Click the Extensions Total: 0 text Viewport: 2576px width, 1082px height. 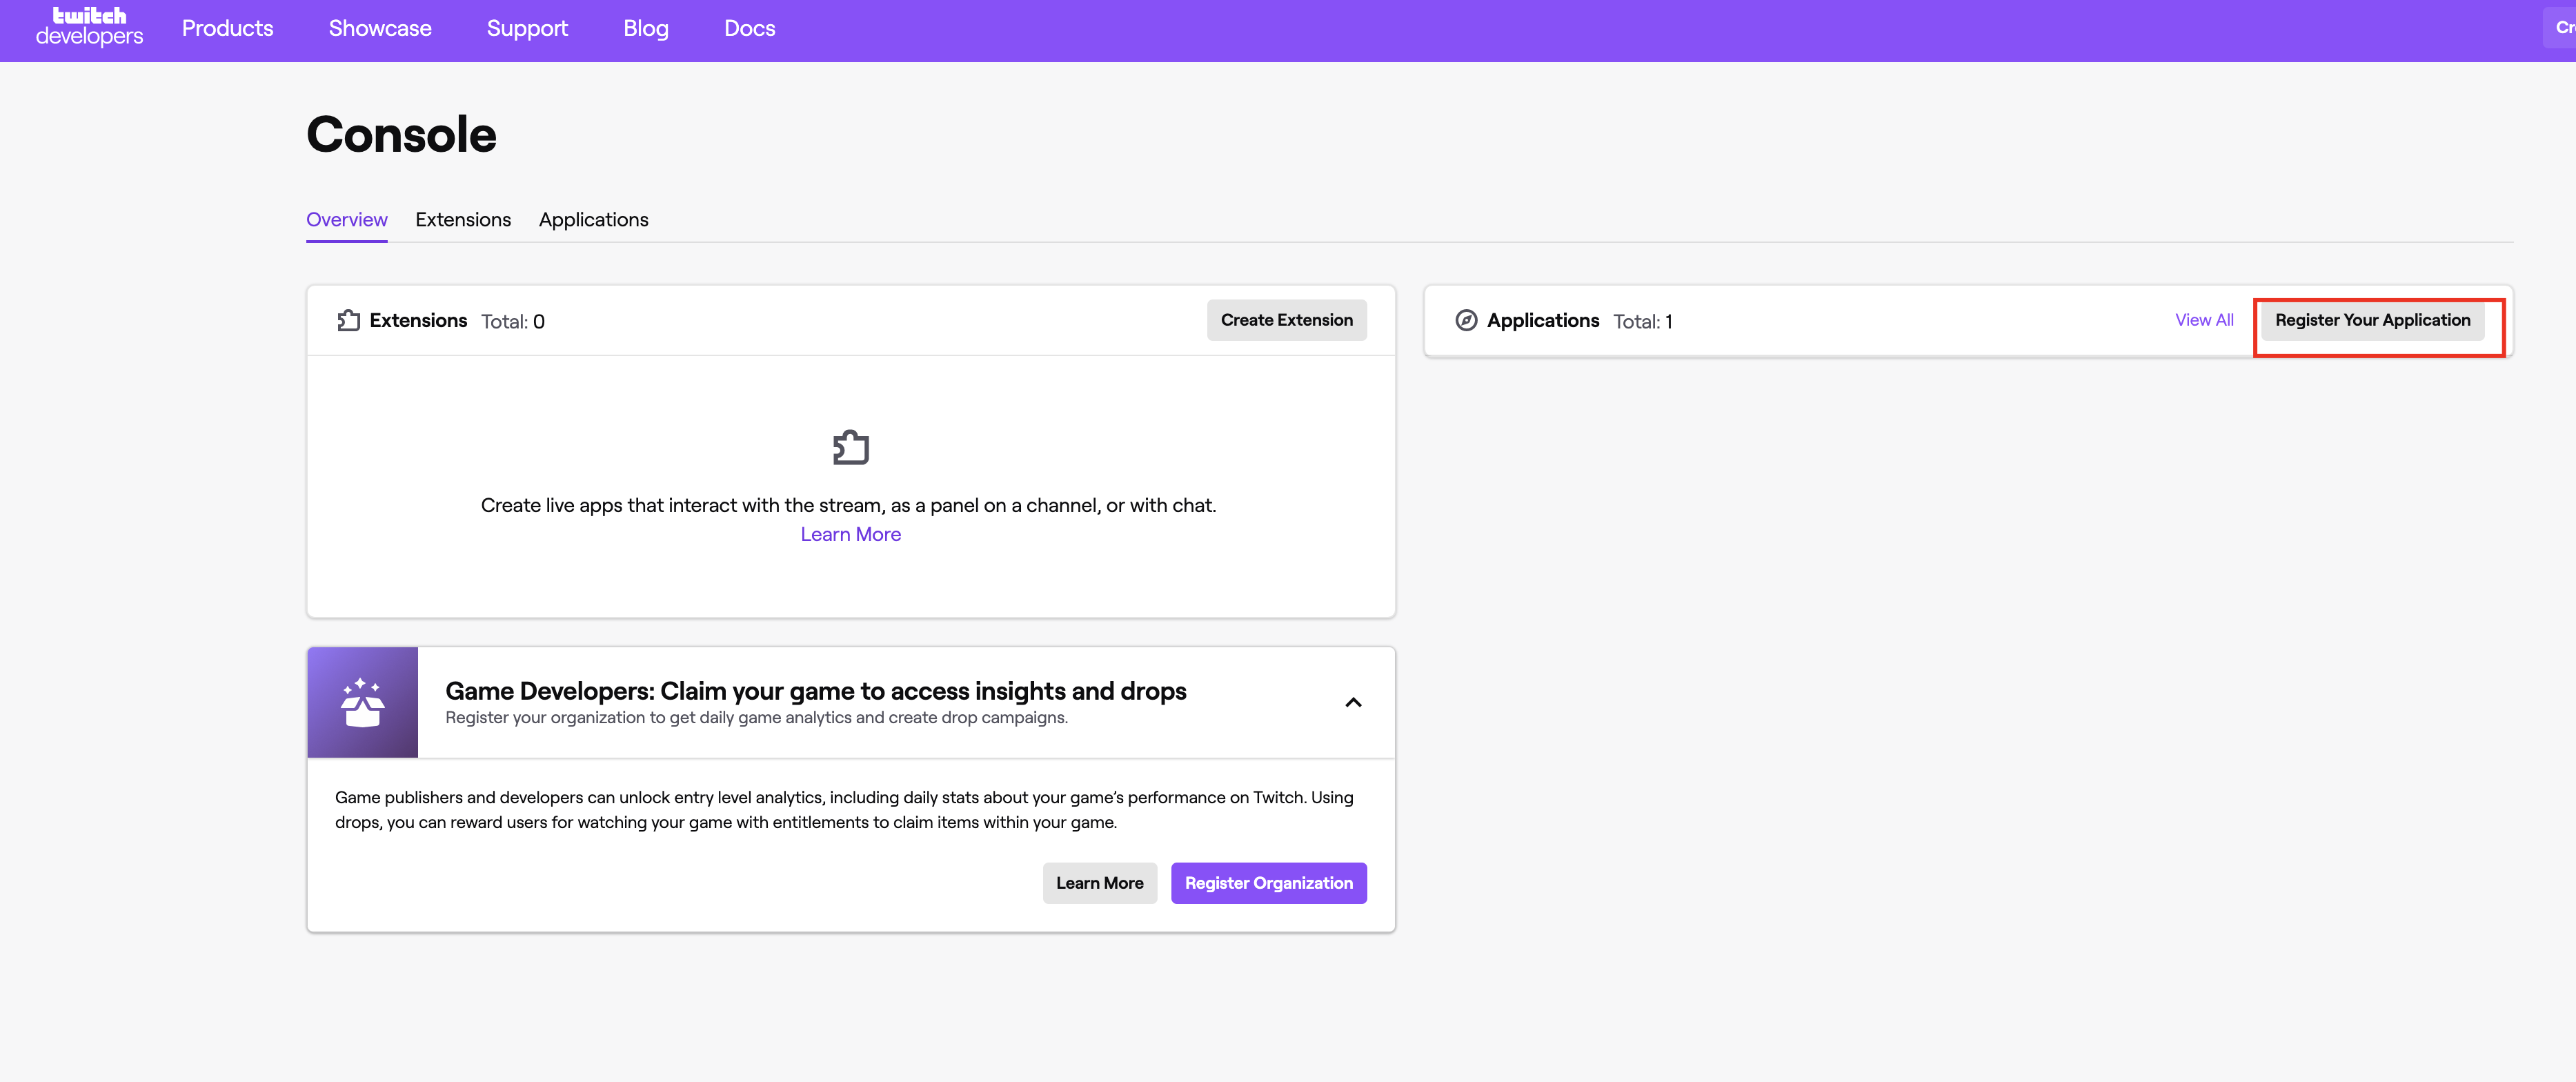[512, 321]
